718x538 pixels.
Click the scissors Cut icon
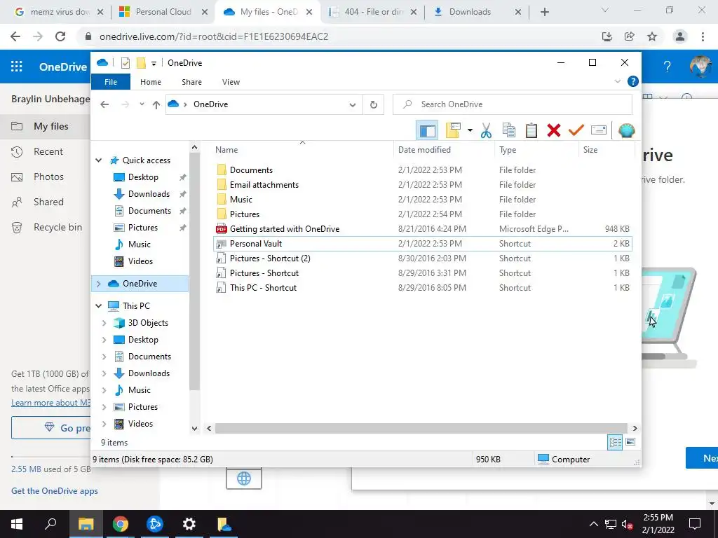tap(486, 131)
